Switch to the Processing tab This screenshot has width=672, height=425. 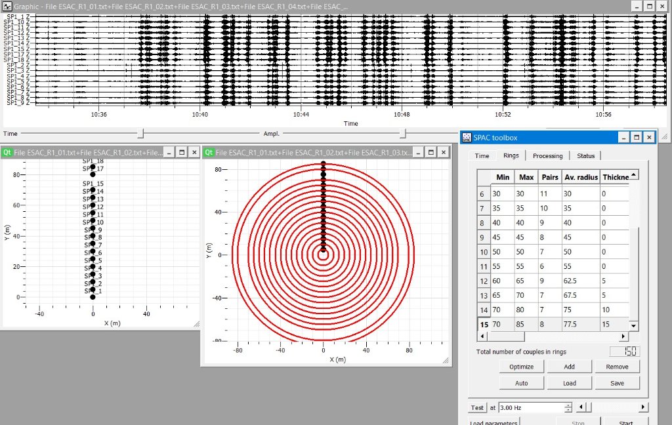[x=547, y=156]
